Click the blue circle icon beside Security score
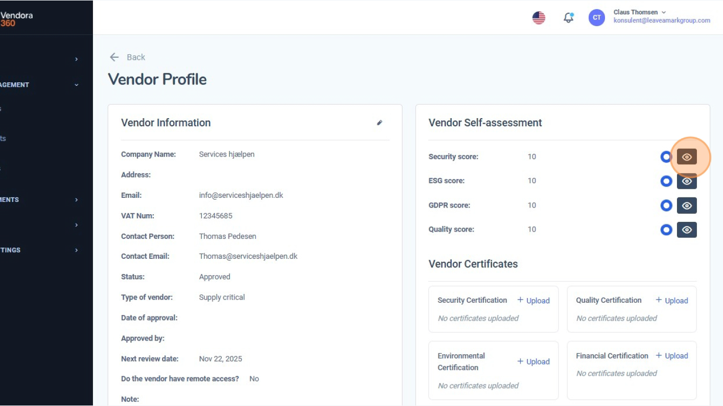The width and height of the screenshot is (723, 406). pos(666,156)
